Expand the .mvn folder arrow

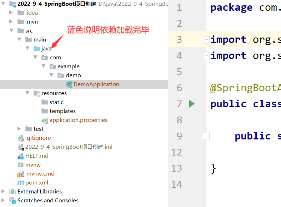pyautogui.click(x=11, y=21)
